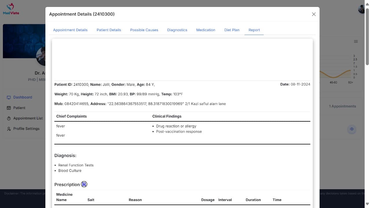Image resolution: width=370 pixels, height=208 pixels.
Task: Switch to the Diagnostics tab
Action: 177,30
